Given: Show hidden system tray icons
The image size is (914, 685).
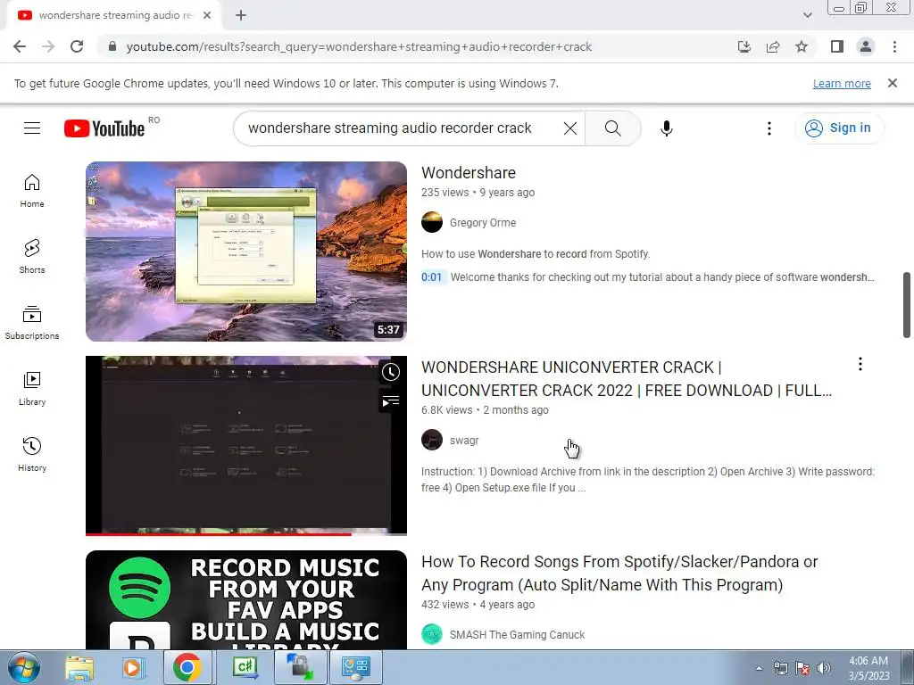Looking at the screenshot, I should point(759,668).
